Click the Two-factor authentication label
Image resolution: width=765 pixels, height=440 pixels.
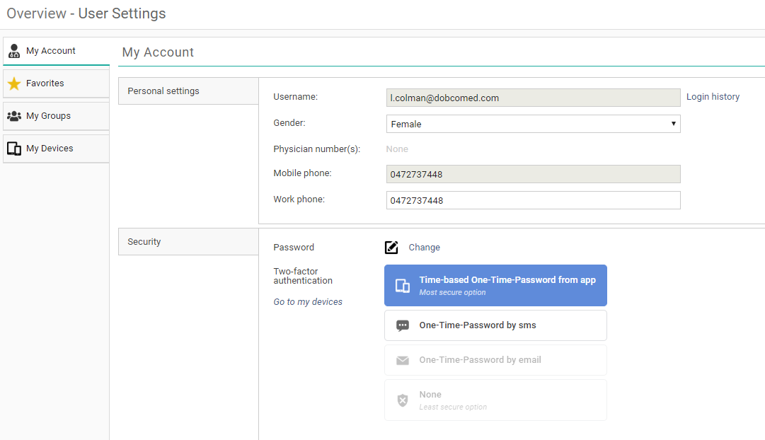click(x=303, y=276)
